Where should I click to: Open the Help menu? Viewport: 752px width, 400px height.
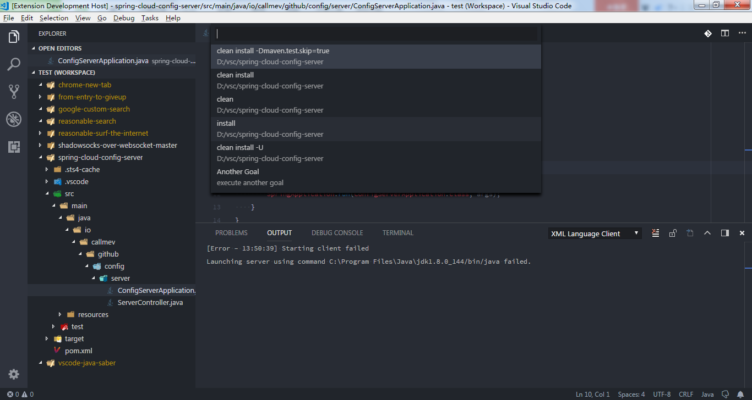pyautogui.click(x=173, y=18)
